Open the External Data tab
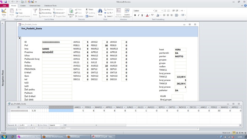The height and width of the screenshot is (139, 247). click(x=35, y=6)
